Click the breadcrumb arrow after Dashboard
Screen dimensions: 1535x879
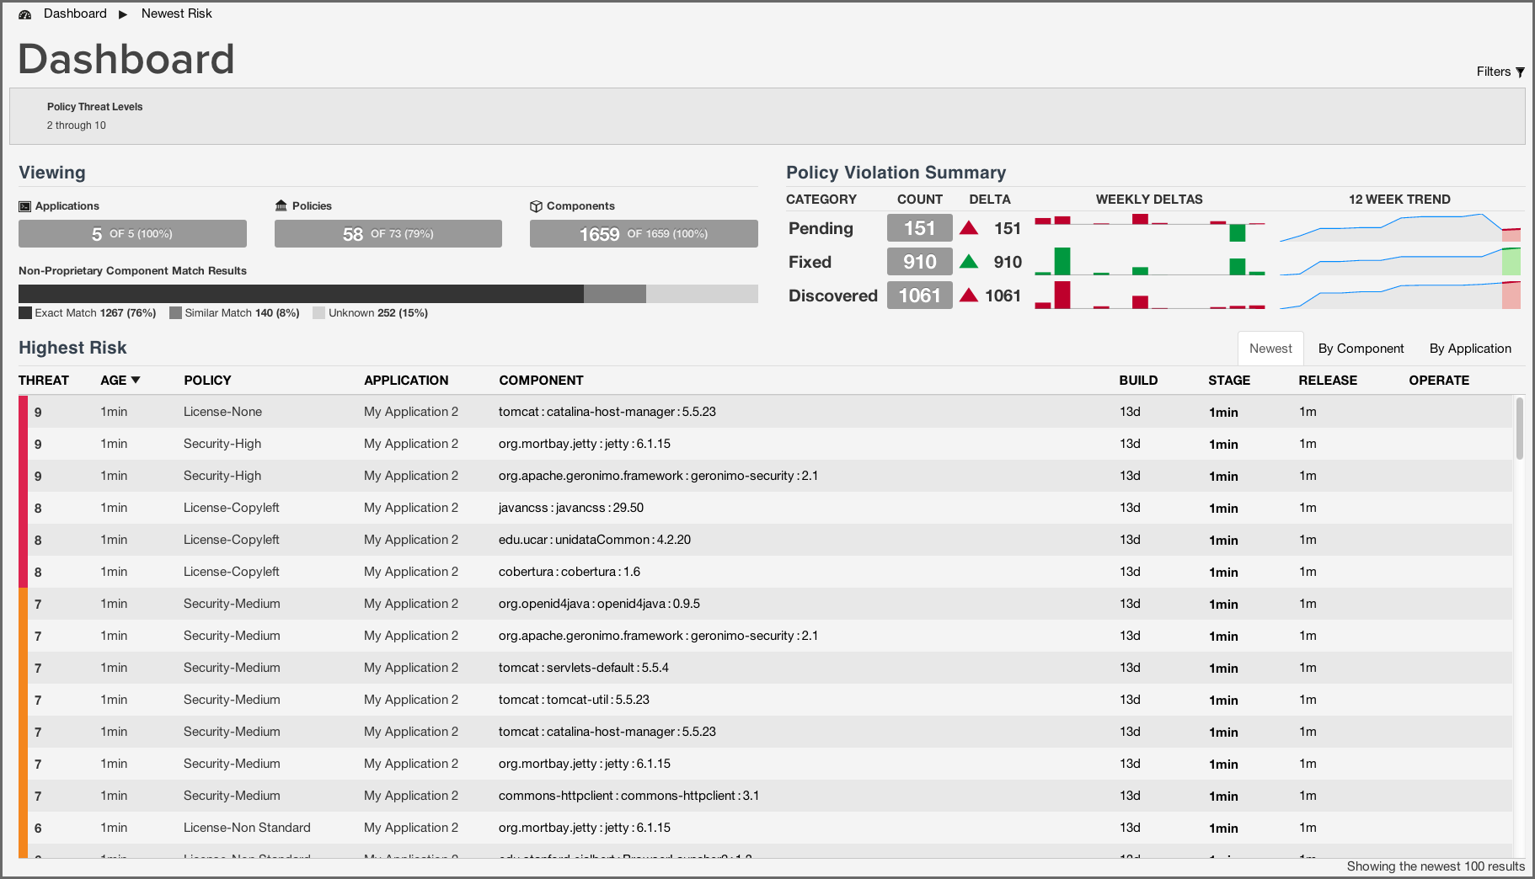[x=123, y=14]
